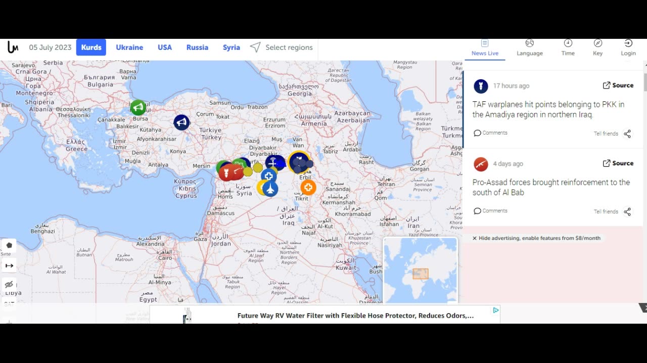The height and width of the screenshot is (363, 647).
Task: Switch to the Russia region tab
Action: point(197,47)
